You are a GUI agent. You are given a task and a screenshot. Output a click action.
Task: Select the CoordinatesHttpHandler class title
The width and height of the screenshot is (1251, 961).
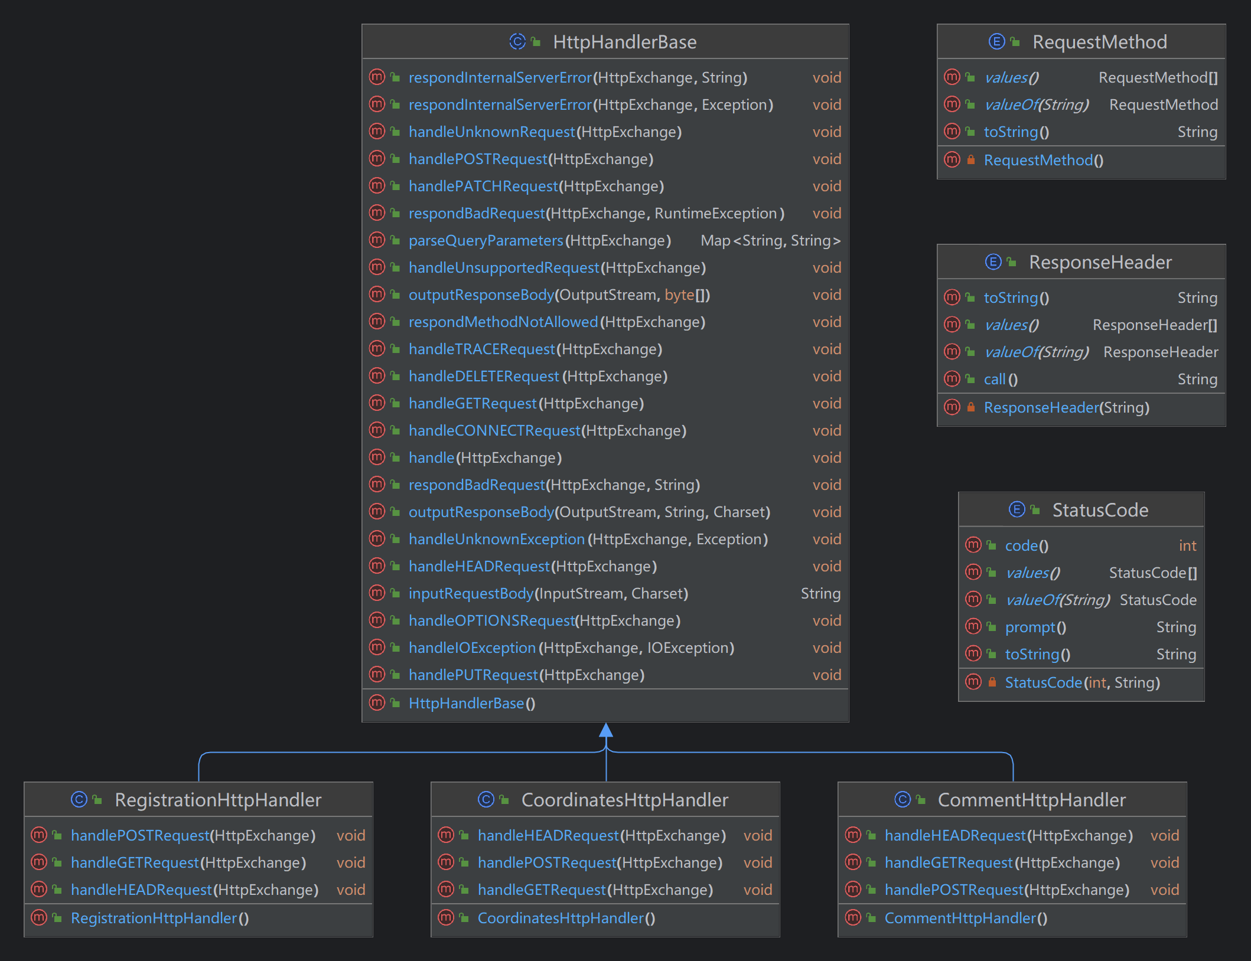point(625,800)
